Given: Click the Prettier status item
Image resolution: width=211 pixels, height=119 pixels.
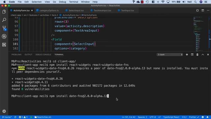Looking at the screenshot, I should tap(194, 117).
